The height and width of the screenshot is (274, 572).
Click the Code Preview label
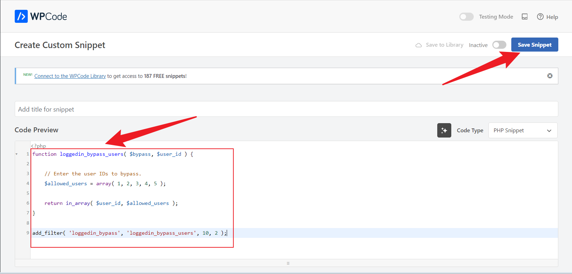[x=36, y=130]
